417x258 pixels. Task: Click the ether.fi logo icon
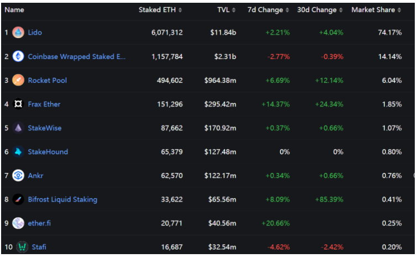tap(18, 223)
